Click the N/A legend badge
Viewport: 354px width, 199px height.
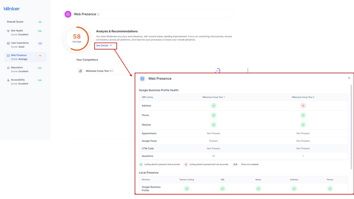[235, 164]
